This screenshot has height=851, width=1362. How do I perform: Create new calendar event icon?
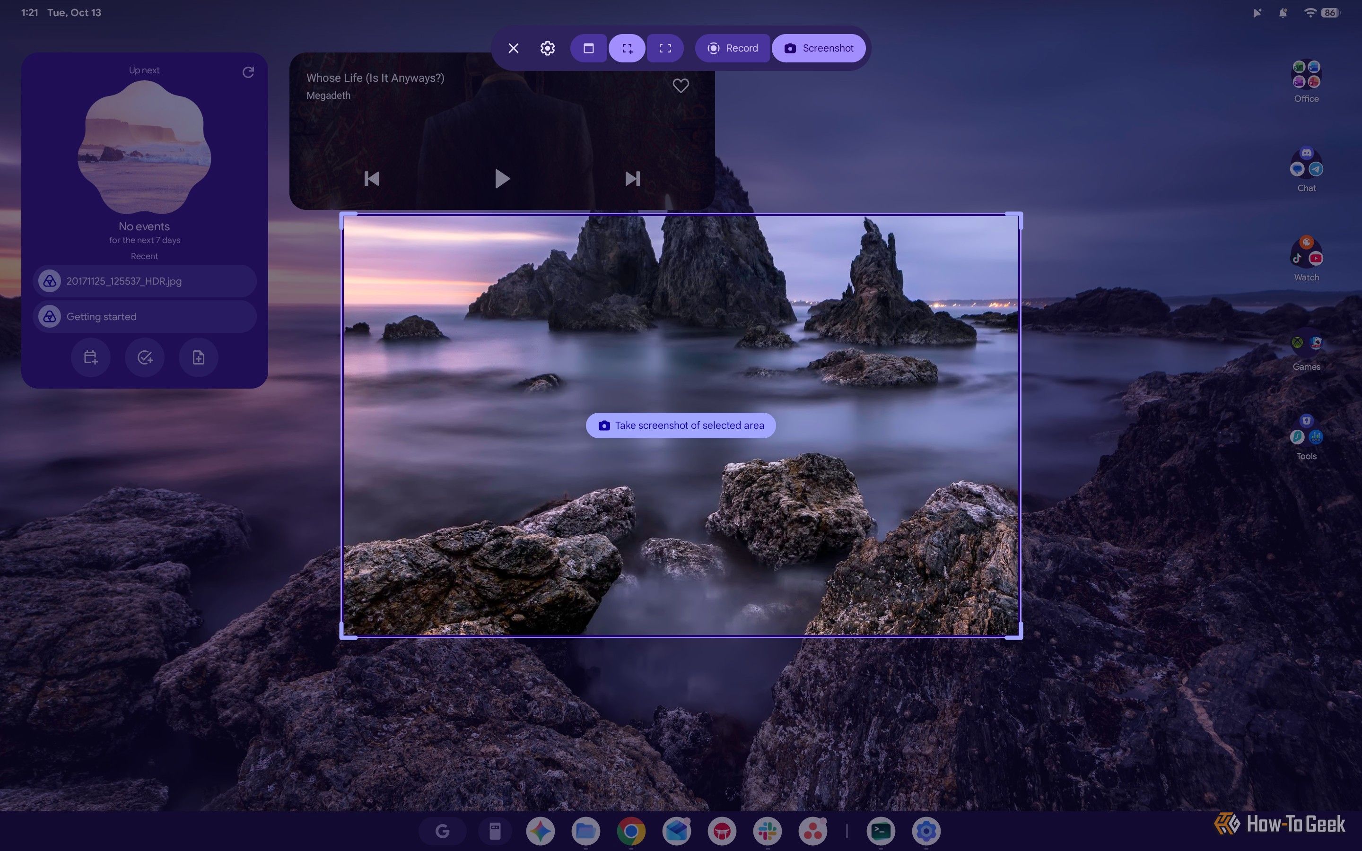[91, 357]
